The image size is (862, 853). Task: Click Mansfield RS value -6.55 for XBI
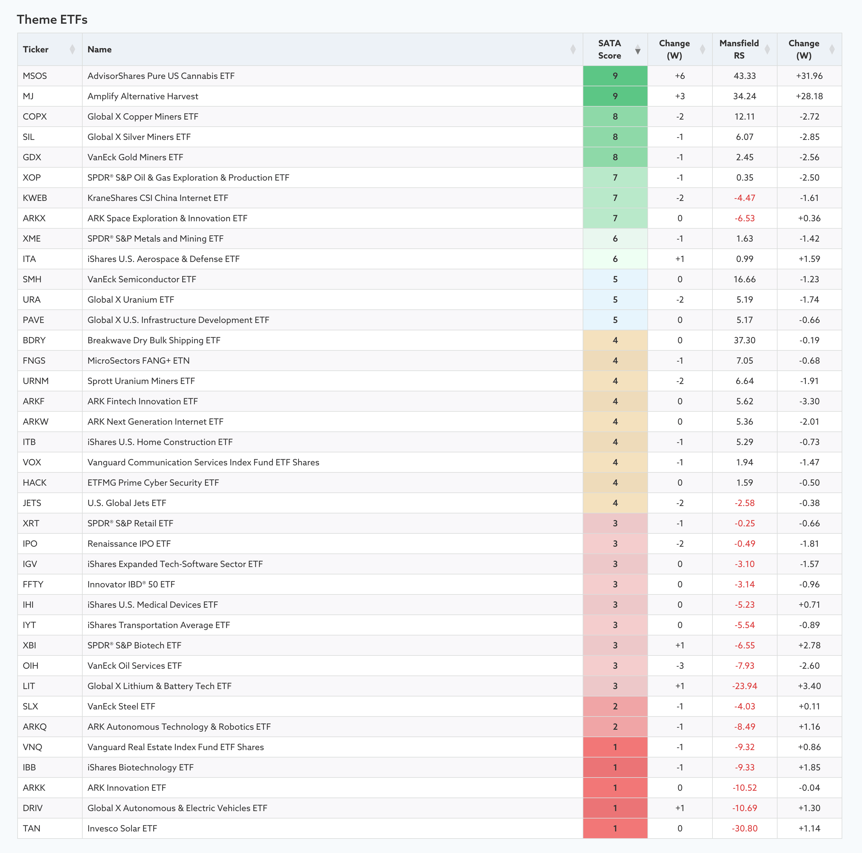745,645
